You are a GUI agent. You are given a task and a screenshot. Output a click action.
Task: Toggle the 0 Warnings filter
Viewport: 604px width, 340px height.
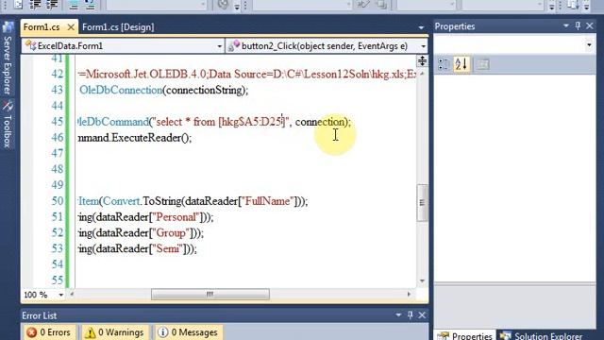114,332
